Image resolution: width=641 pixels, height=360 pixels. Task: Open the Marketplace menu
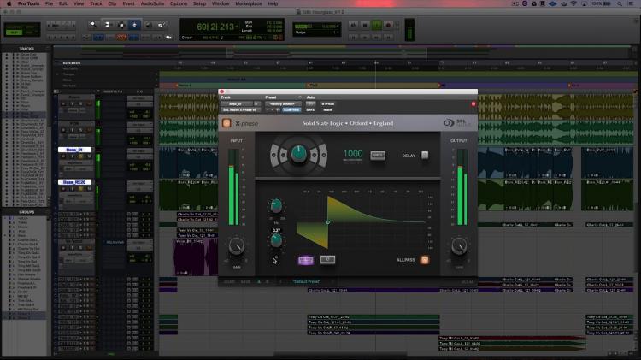click(x=249, y=3)
